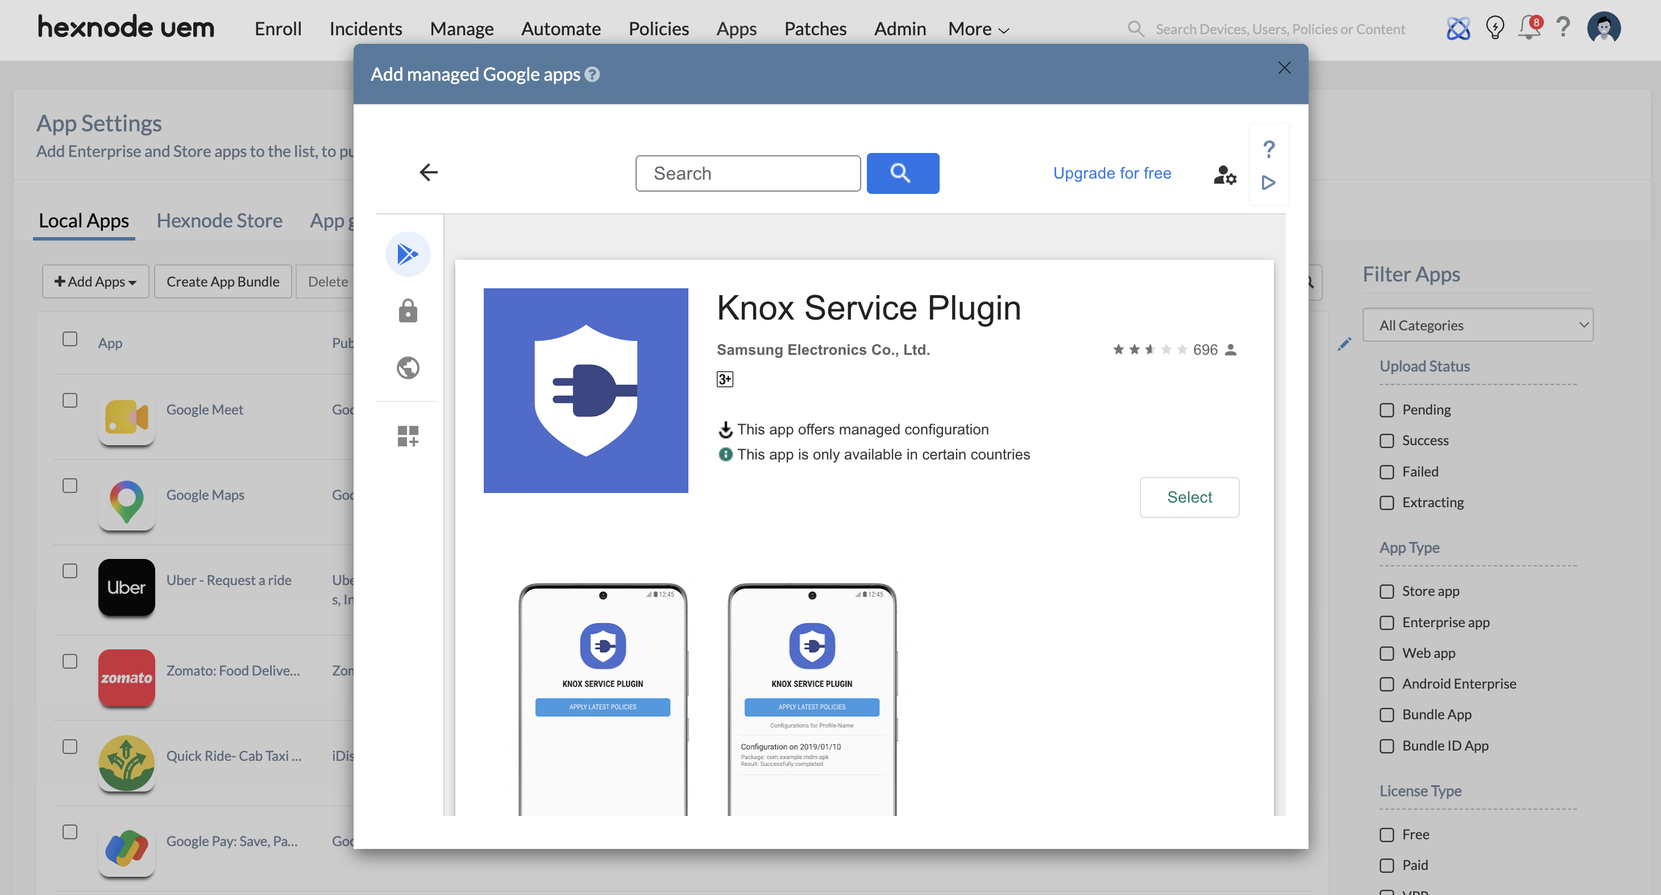Click the question mark above play icon
Image resolution: width=1661 pixels, height=895 pixels.
coord(1268,150)
